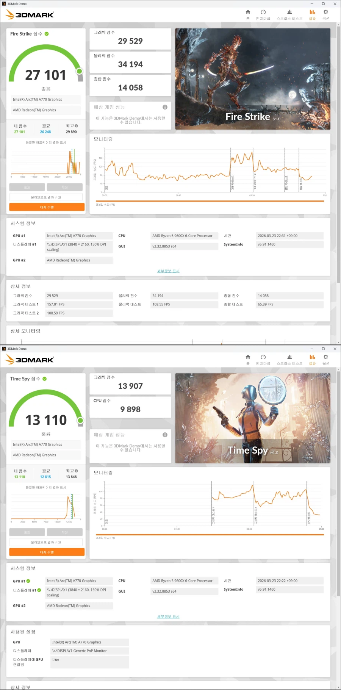Click the 3DMark logo in the Fire Strike window
Image resolution: width=341 pixels, height=690 pixels.
[30, 15]
